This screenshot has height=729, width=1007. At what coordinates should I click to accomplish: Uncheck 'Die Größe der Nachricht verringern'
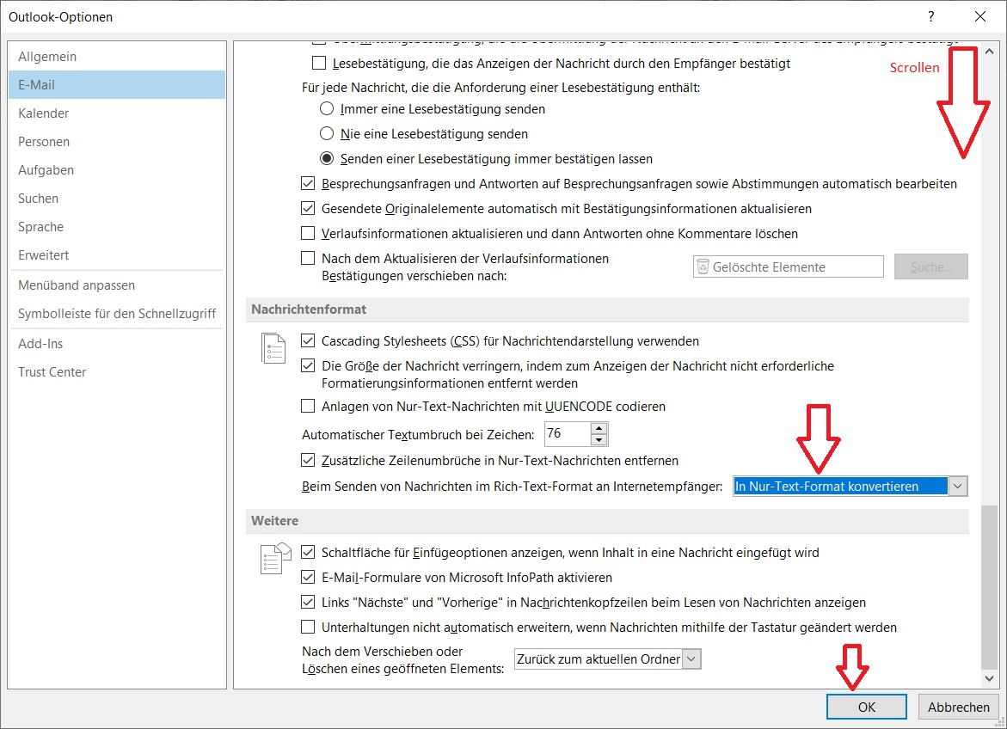point(308,365)
